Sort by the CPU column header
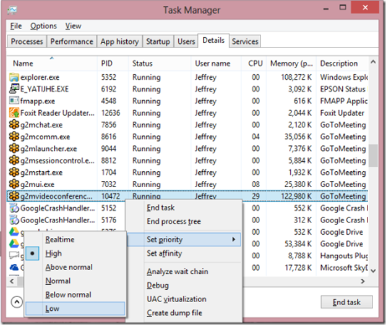 click(x=254, y=64)
